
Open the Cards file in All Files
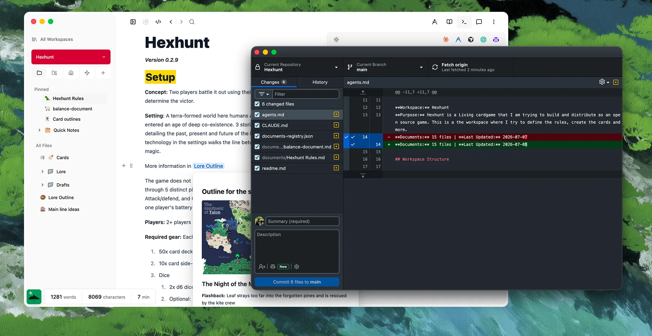tap(62, 157)
